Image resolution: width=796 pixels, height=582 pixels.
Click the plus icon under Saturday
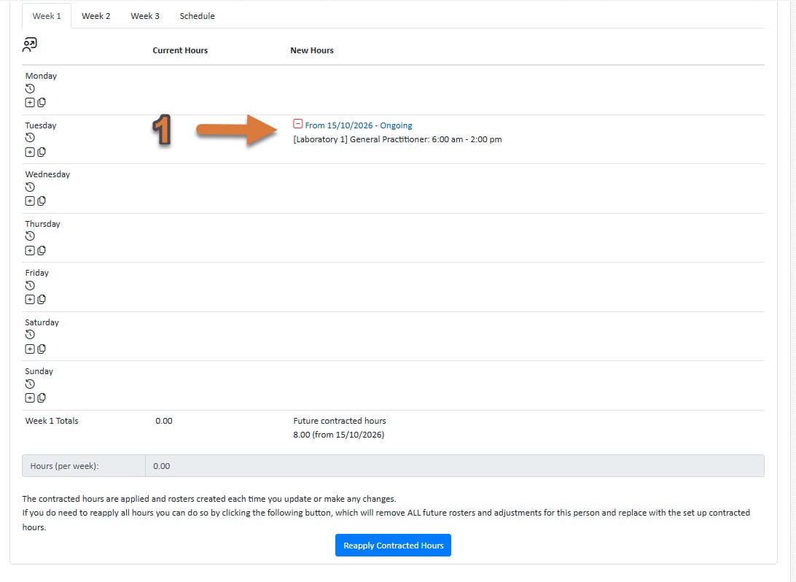(x=30, y=349)
